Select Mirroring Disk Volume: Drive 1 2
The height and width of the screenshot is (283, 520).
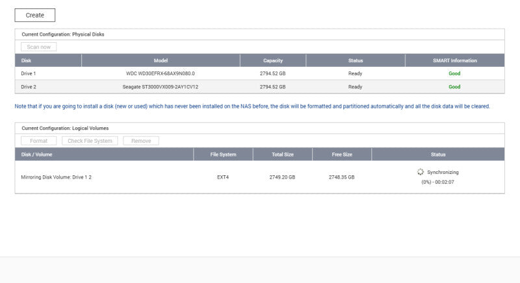click(56, 177)
